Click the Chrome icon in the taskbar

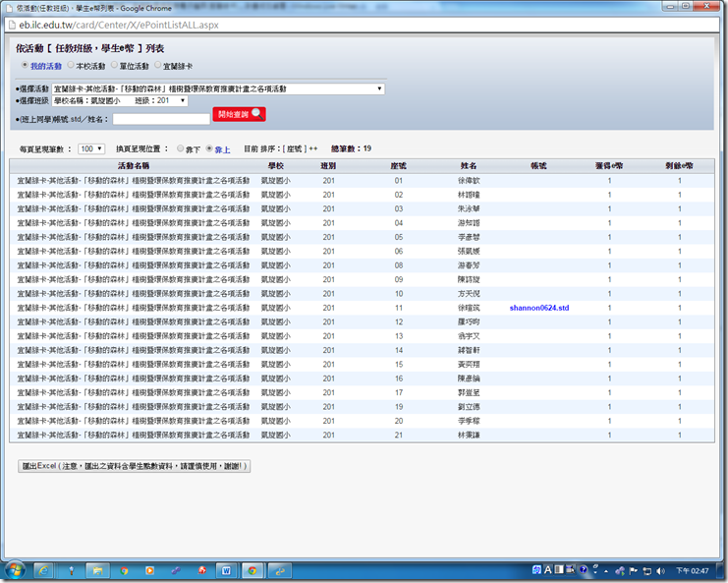coord(252,569)
